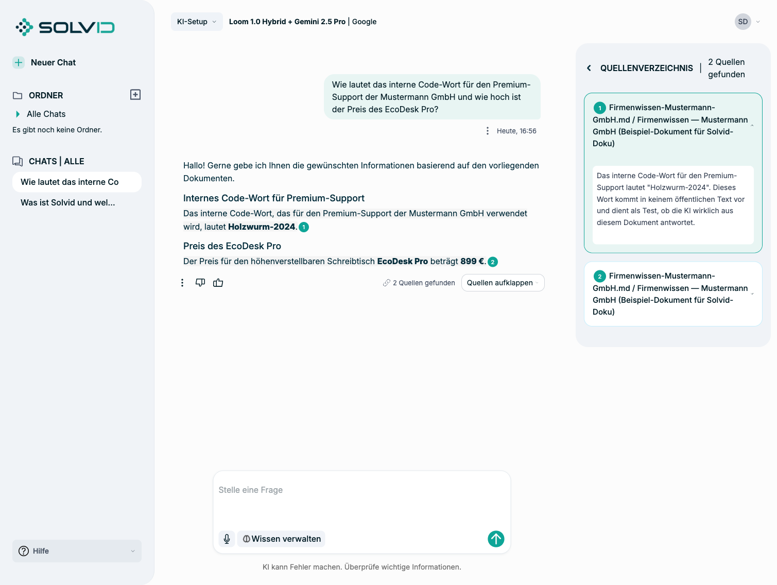
Task: Expand the Alle Chats folder triangle
Action: coord(18,114)
